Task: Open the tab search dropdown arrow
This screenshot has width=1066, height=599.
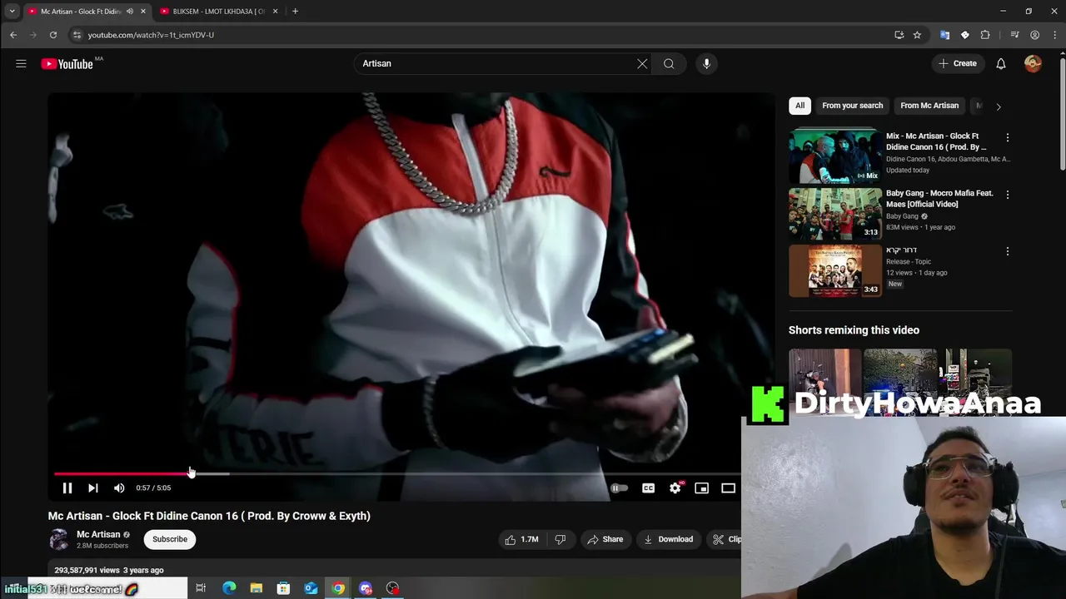Action: [x=12, y=12]
